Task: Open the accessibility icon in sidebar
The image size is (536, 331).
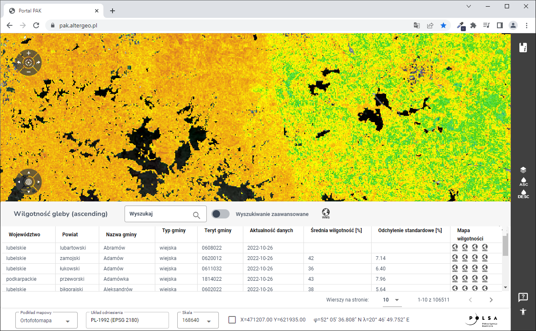Action: (x=523, y=311)
